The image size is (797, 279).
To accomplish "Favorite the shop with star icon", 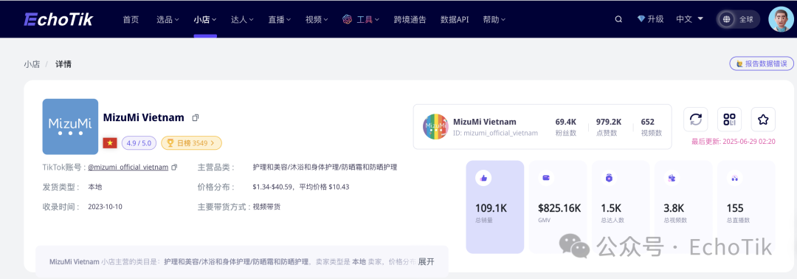I will pyautogui.click(x=763, y=120).
